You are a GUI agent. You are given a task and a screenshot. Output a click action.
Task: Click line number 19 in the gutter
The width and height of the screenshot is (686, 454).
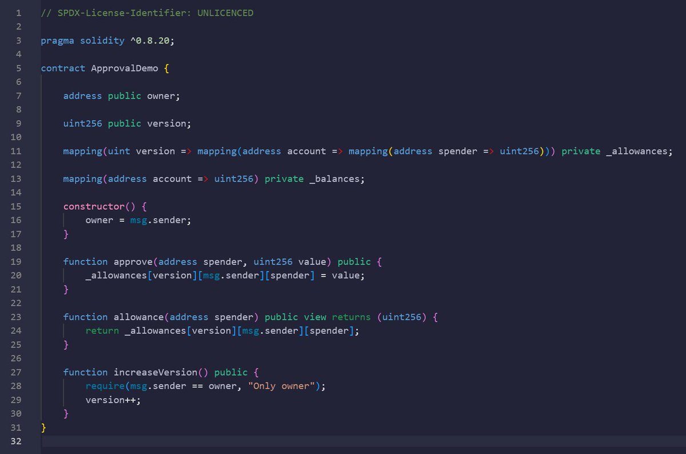[x=16, y=262]
